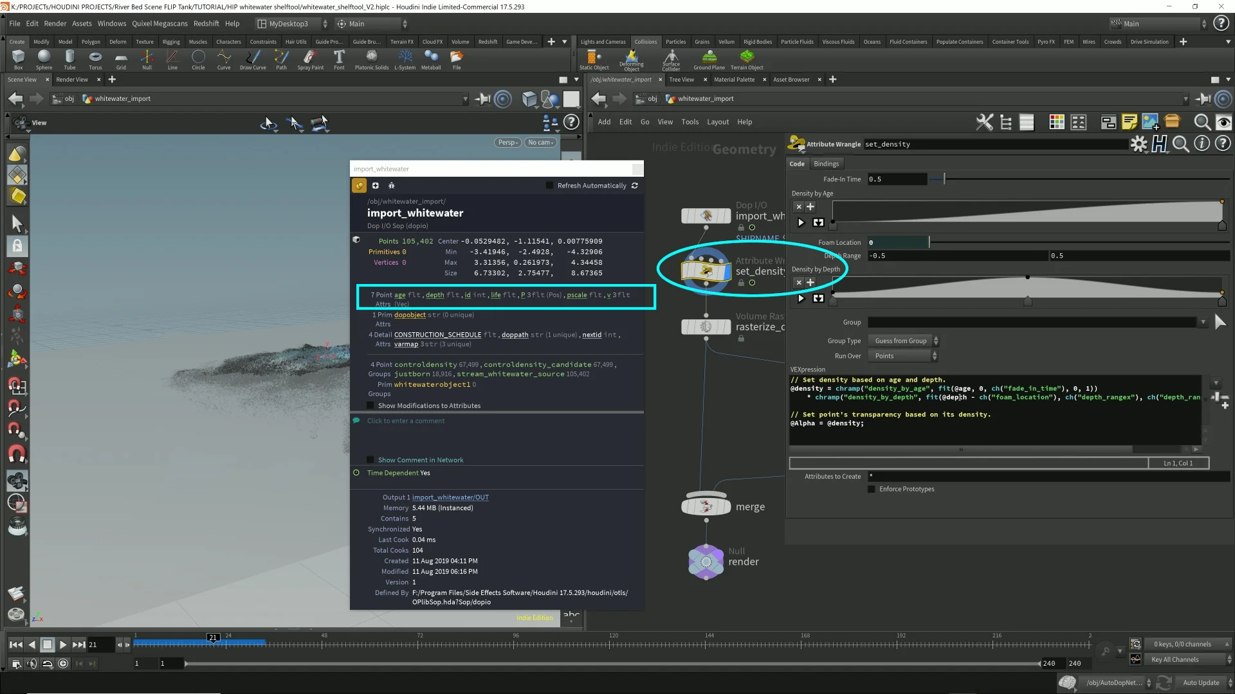Open network editor search magnifier
1235x694 pixels.
coord(1202,122)
